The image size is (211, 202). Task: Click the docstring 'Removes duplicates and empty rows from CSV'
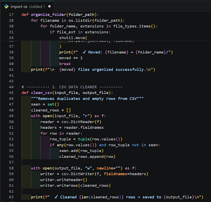coord(87,99)
